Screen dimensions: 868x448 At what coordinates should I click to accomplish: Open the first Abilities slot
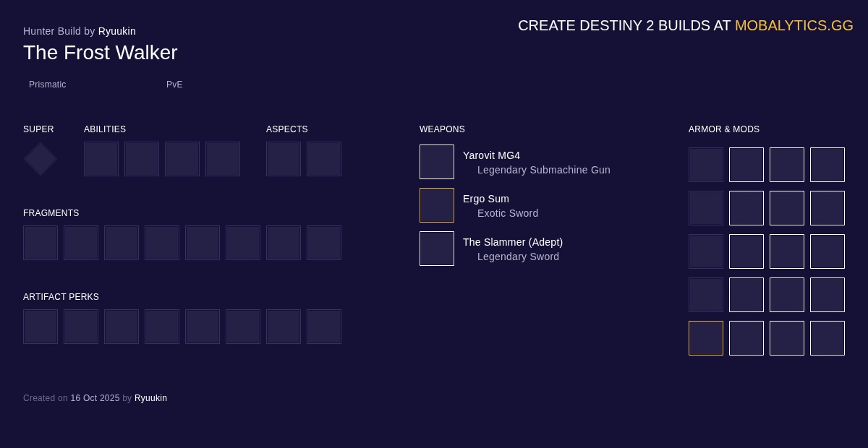tap(101, 159)
